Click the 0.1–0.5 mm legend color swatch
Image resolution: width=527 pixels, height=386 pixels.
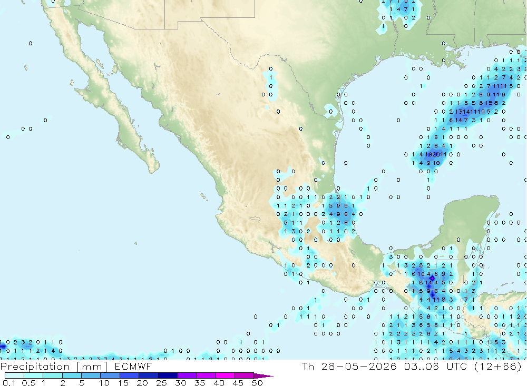(x=14, y=375)
